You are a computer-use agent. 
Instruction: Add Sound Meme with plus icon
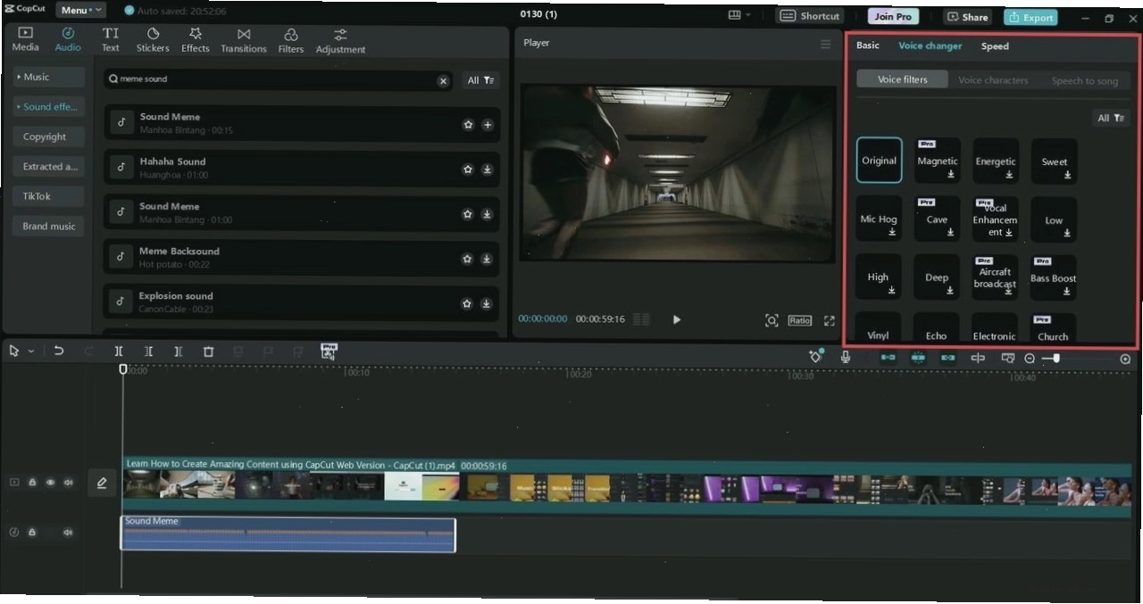tap(488, 125)
